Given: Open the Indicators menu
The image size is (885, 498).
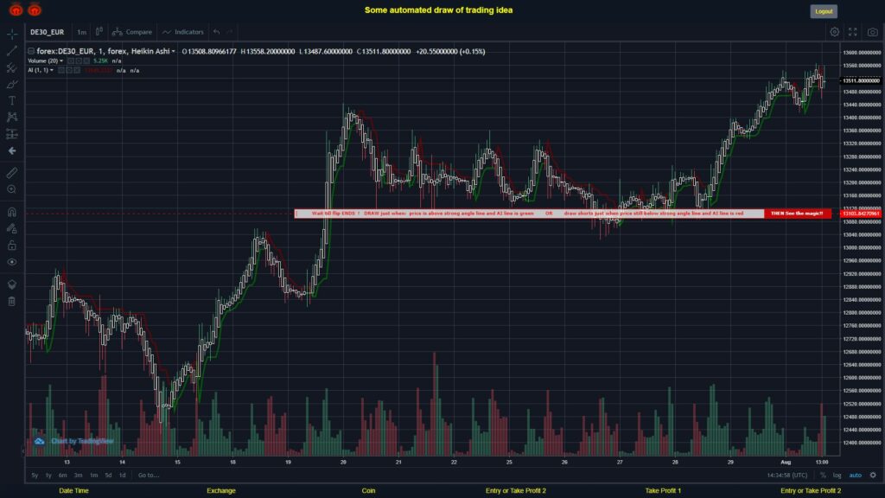Looking at the screenshot, I should 183,32.
